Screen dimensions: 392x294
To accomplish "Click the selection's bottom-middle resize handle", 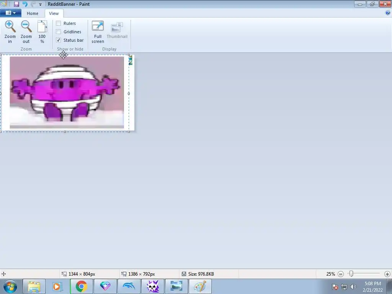I will (x=65, y=132).
